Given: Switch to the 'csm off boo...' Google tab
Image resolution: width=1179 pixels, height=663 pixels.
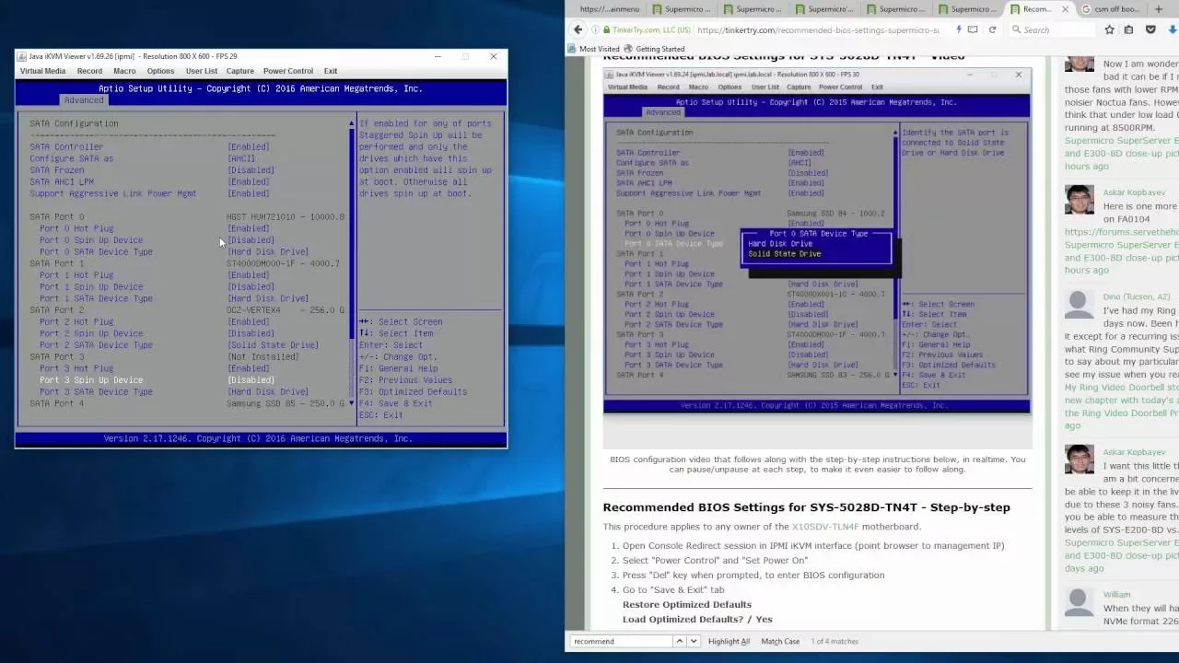Looking at the screenshot, I should pos(1111,9).
